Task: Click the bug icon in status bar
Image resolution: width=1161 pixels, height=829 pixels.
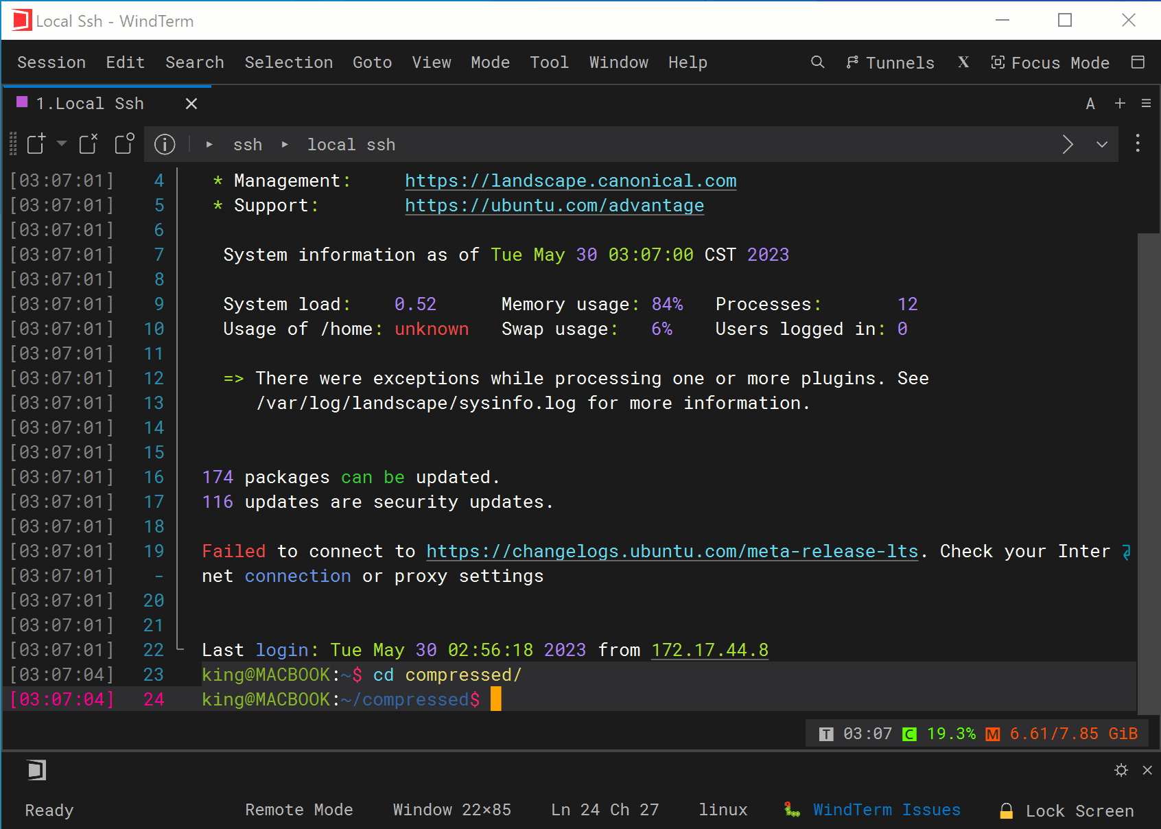Action: 793,810
